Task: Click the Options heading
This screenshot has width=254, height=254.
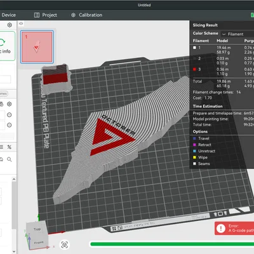Action: [200, 131]
